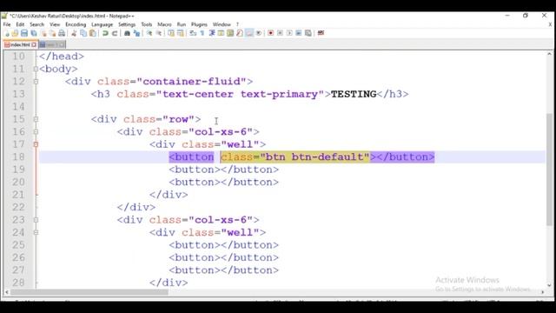Zoom out with the toolbar icon
Viewport: 556px width, 313px height.
[158, 33]
